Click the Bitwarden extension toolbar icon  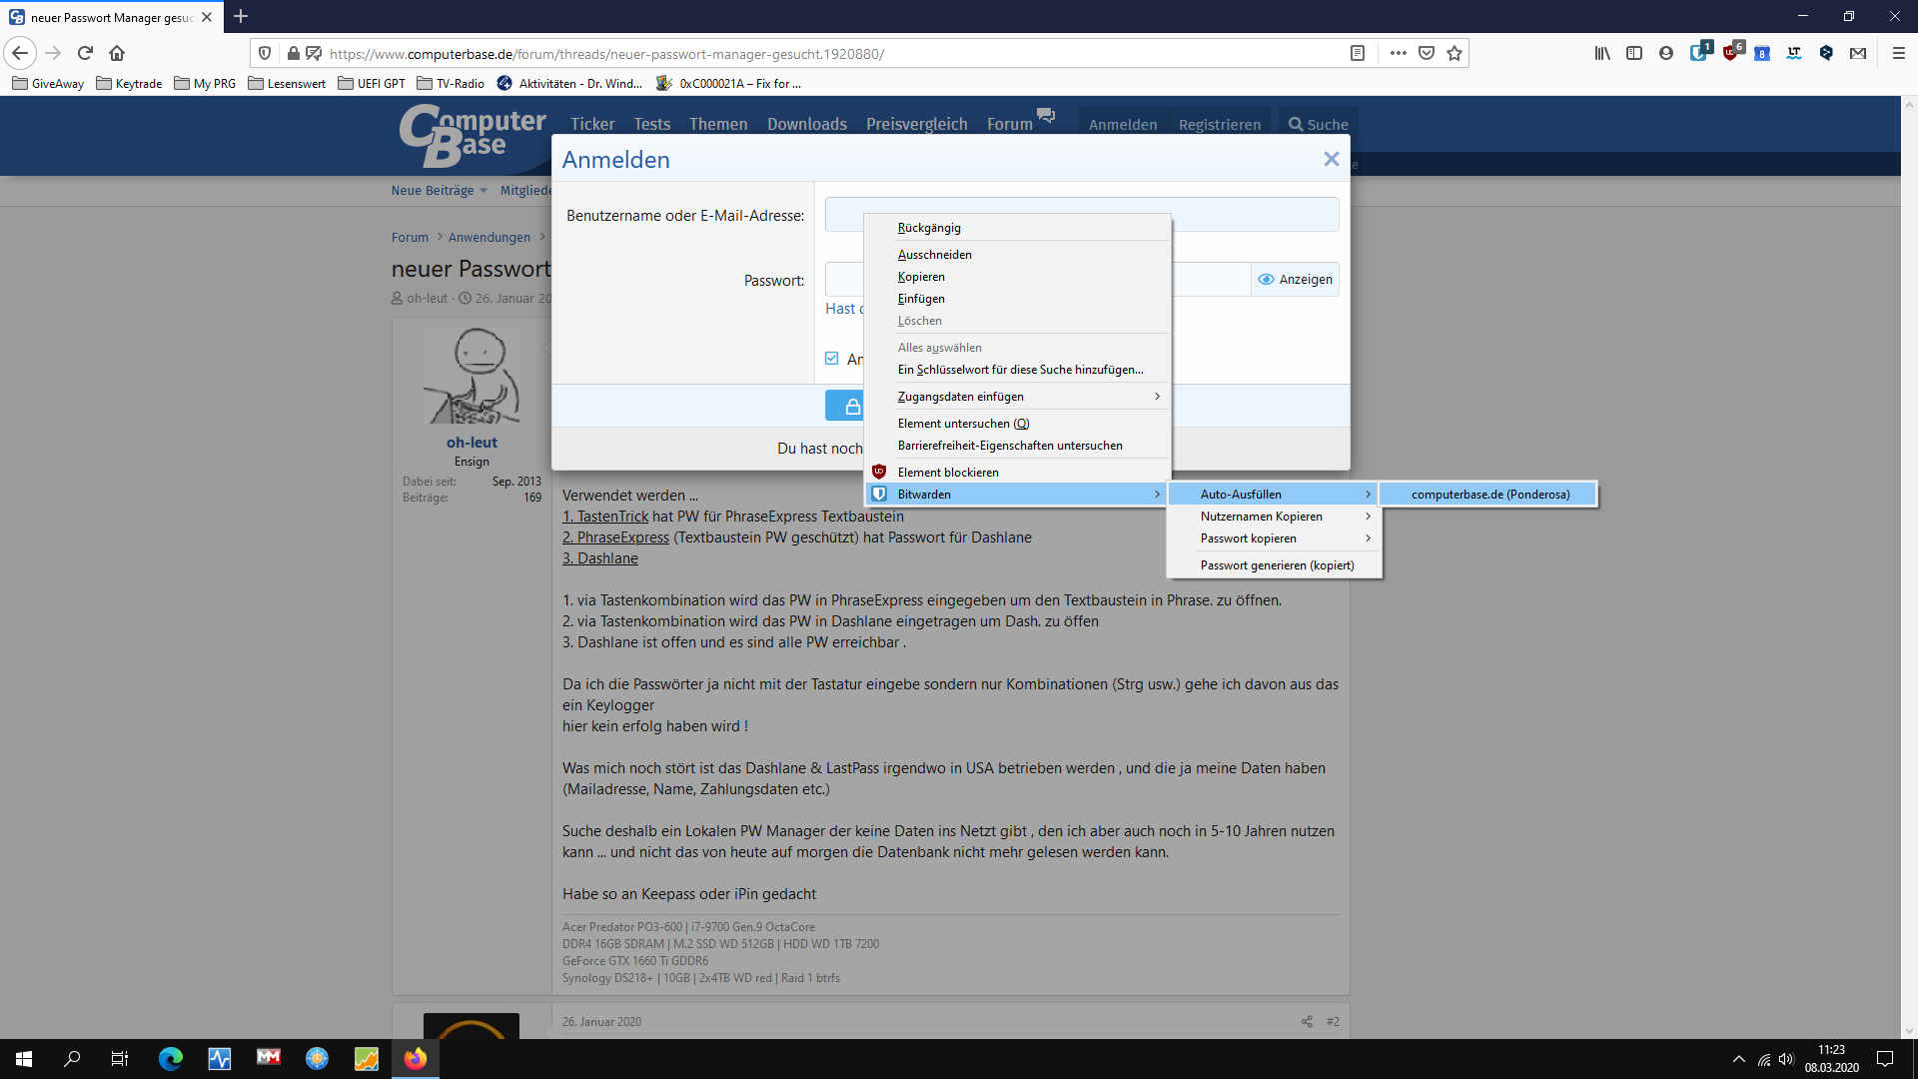(x=1698, y=53)
